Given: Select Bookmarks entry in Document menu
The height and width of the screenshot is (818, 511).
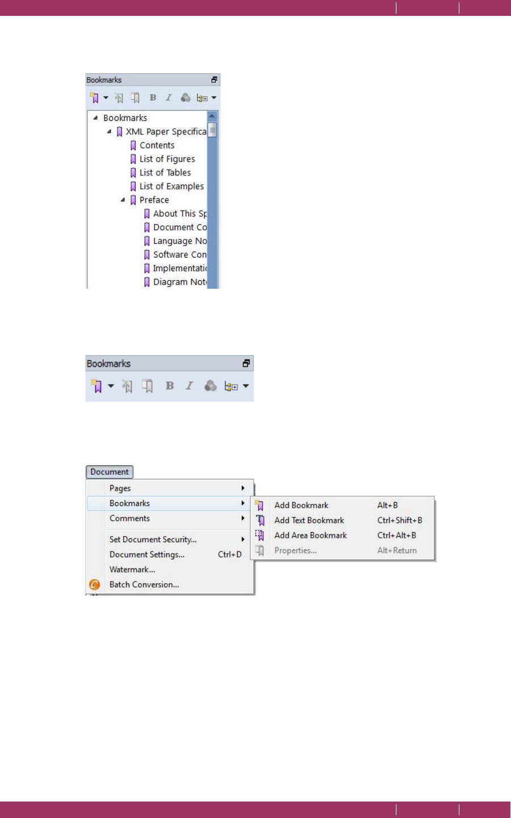Looking at the screenshot, I should click(x=170, y=503).
